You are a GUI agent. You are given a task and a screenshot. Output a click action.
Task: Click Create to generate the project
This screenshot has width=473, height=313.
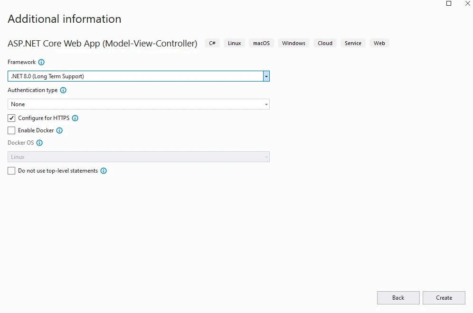click(x=444, y=298)
